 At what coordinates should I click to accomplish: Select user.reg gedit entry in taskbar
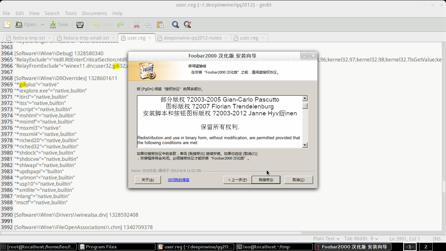pyautogui.click(x=196, y=247)
